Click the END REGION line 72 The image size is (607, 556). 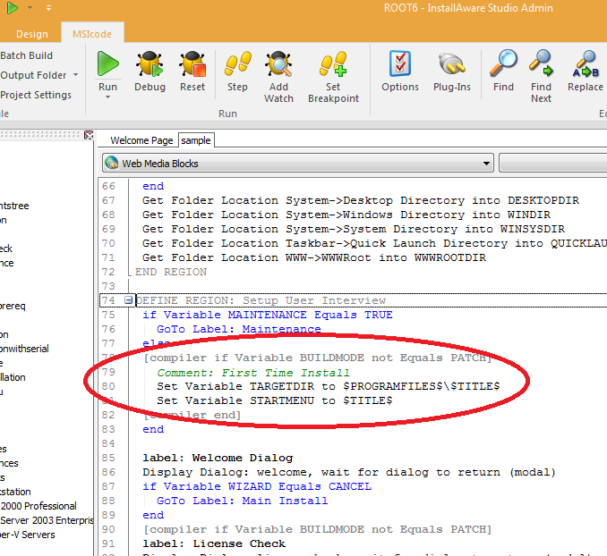point(171,272)
